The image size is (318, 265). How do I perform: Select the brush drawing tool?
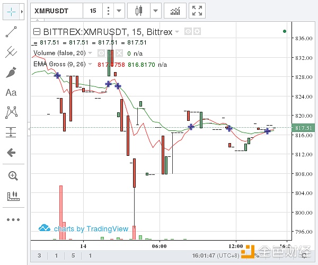point(11,73)
